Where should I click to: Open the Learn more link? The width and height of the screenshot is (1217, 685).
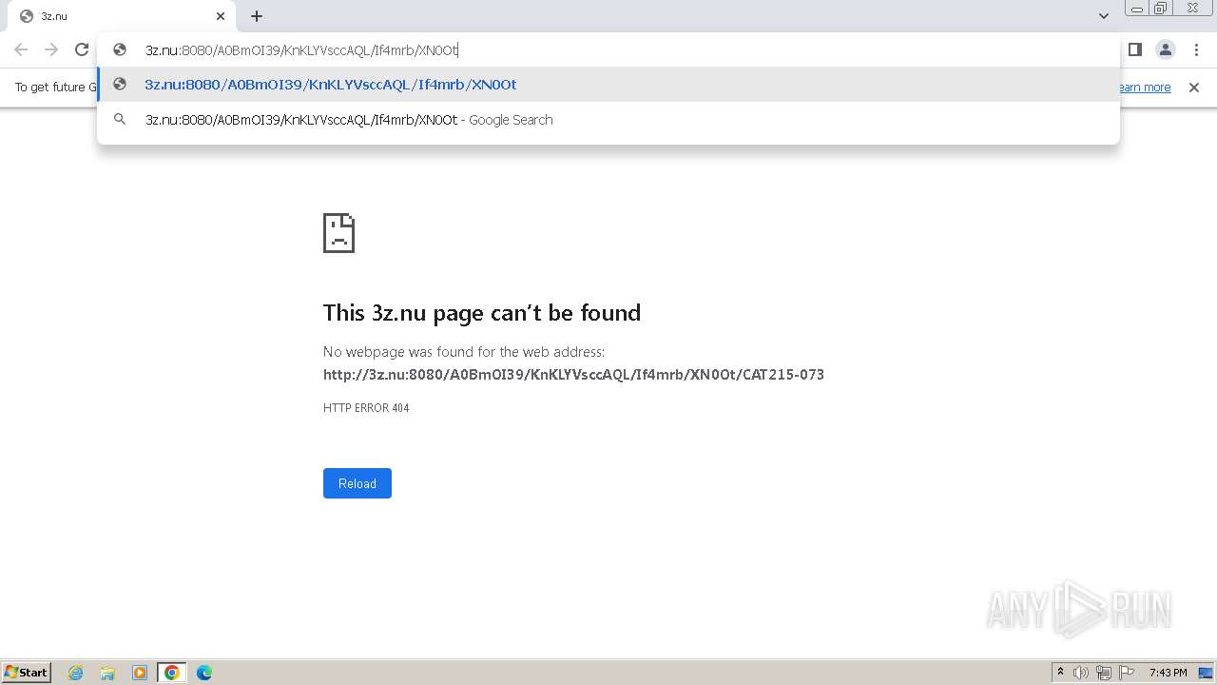click(x=1145, y=88)
